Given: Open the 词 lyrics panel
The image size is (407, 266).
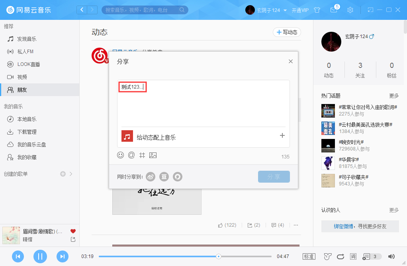Looking at the screenshot, I should pyautogui.click(x=352, y=256).
